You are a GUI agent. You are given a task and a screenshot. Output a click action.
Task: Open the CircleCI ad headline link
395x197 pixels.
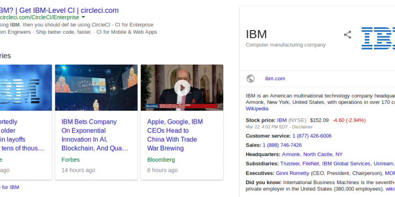click(59, 10)
